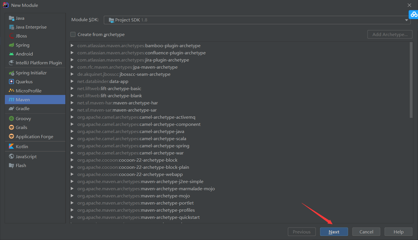Click the Previous button
Viewport: 418px width, 240px height.
302,232
